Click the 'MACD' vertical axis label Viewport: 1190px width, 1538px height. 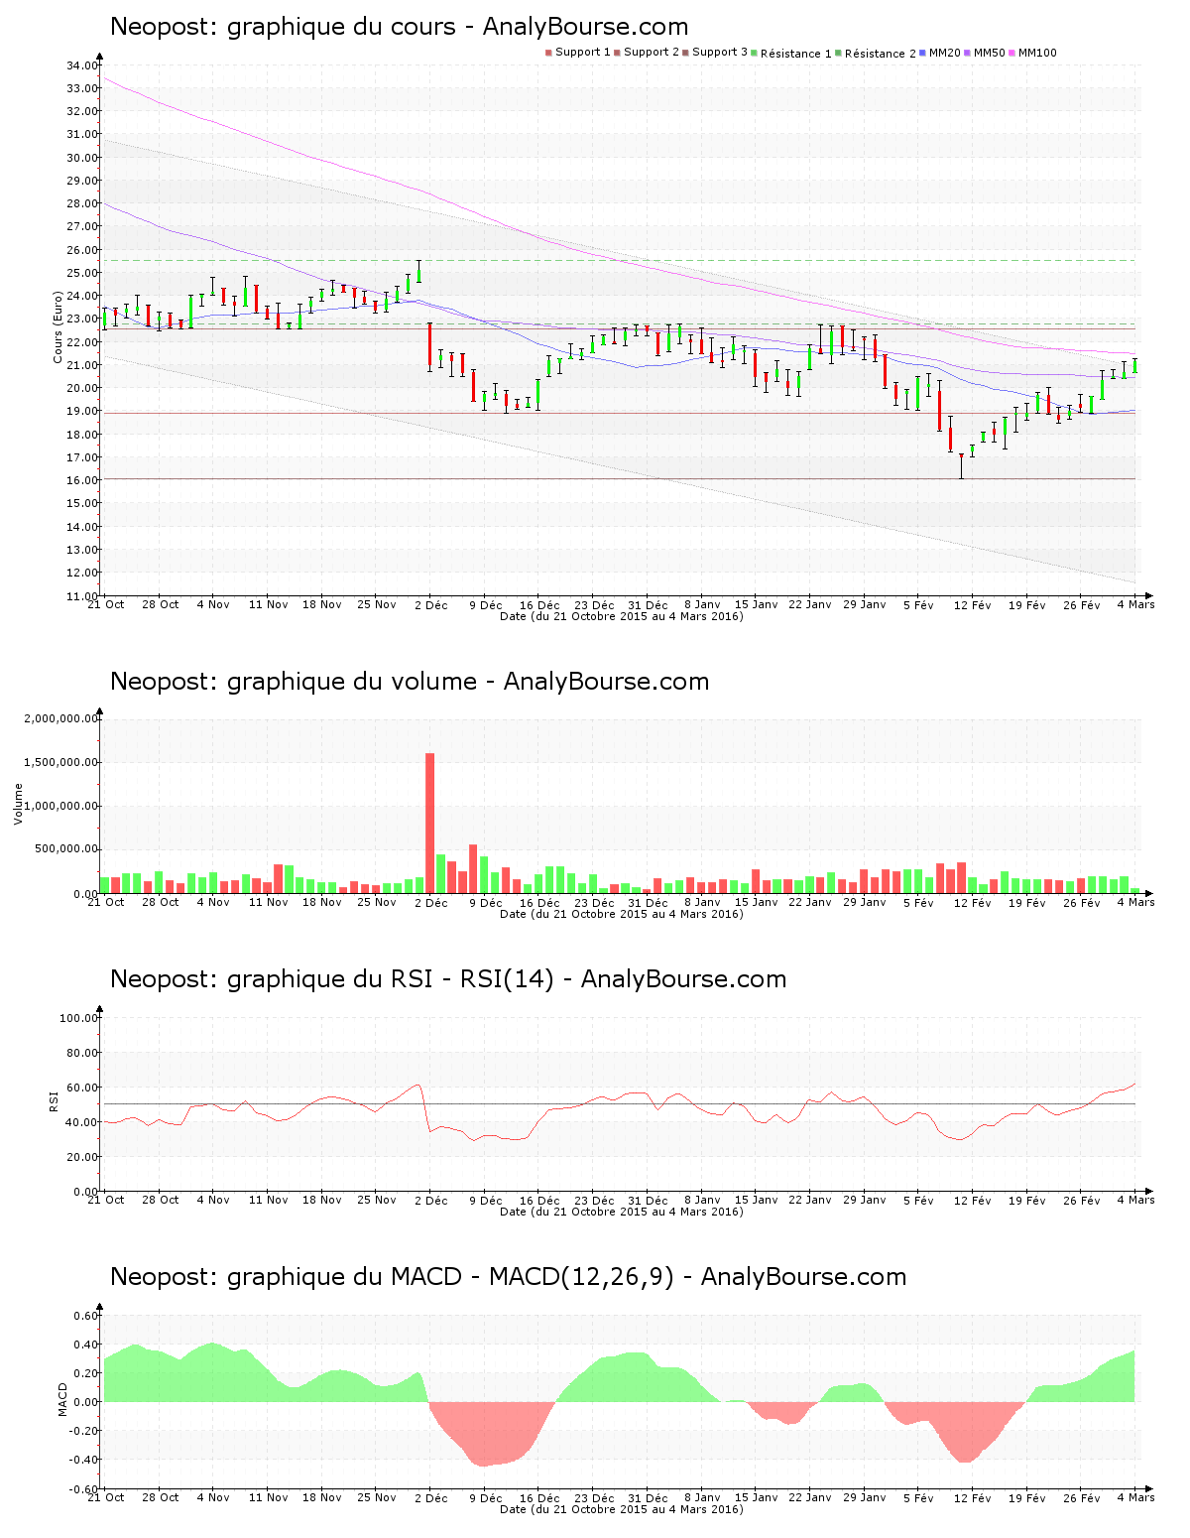coord(61,1399)
